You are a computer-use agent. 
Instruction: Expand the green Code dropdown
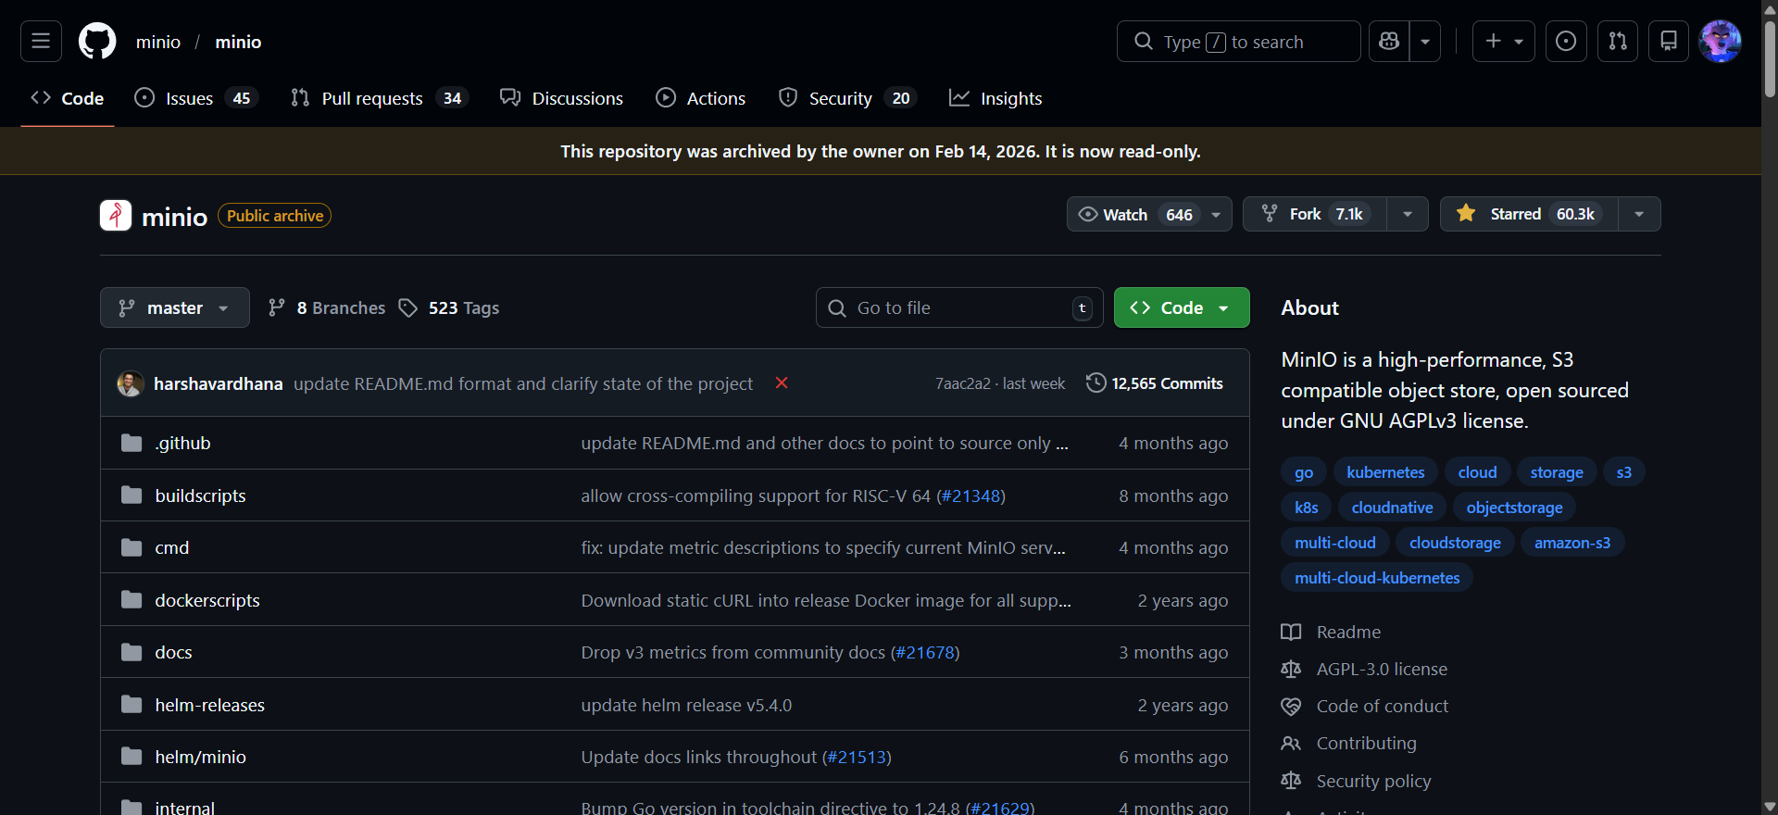coord(1182,308)
